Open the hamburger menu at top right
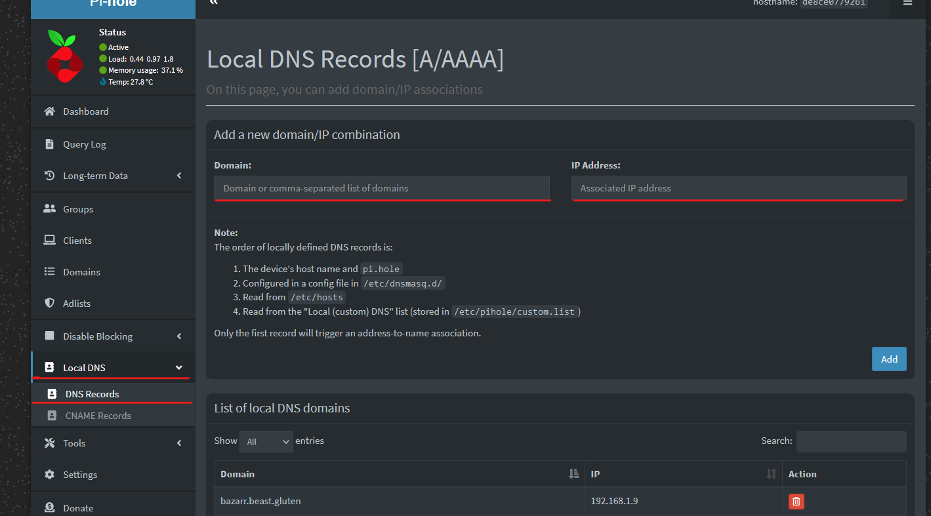Screen dimensions: 931x516 pos(908,3)
